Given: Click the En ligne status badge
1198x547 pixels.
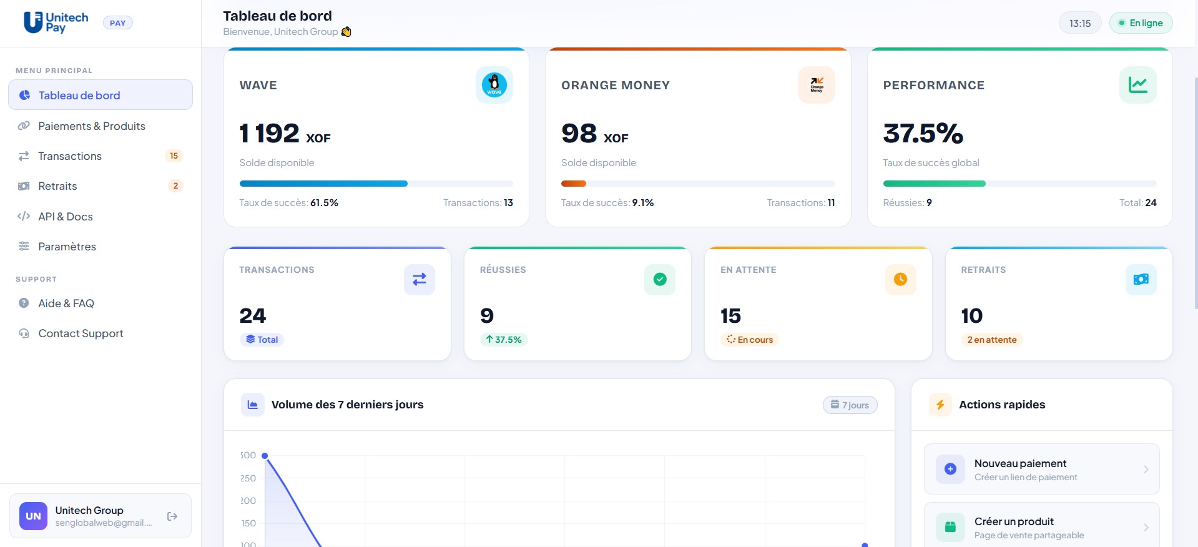Looking at the screenshot, I should [x=1141, y=23].
